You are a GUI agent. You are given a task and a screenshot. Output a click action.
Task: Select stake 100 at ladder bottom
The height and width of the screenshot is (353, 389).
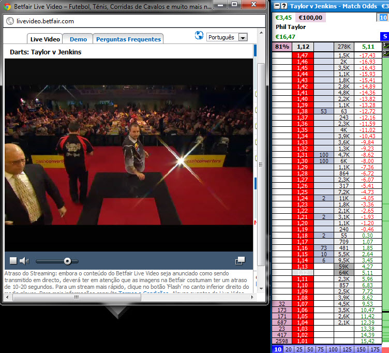[333, 349]
